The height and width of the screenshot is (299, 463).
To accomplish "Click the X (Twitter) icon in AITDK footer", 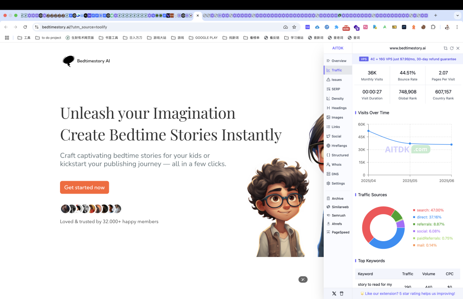I will [x=334, y=294].
